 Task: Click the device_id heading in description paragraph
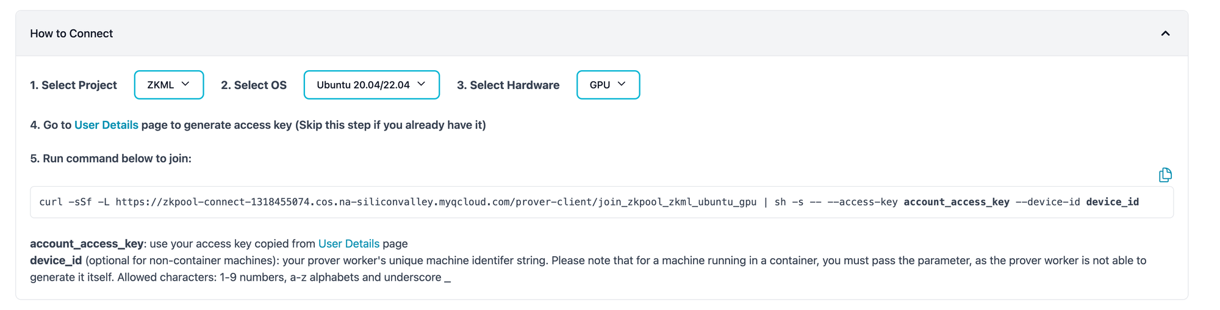pyautogui.click(x=56, y=261)
